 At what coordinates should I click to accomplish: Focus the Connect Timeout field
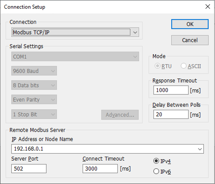coord(100,169)
